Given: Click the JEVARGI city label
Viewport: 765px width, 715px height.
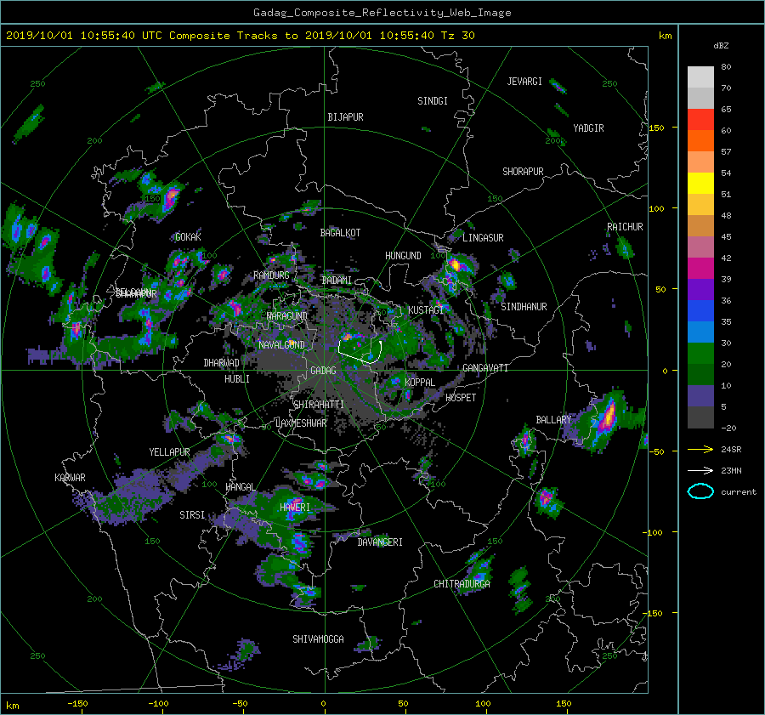Looking at the screenshot, I should [524, 82].
